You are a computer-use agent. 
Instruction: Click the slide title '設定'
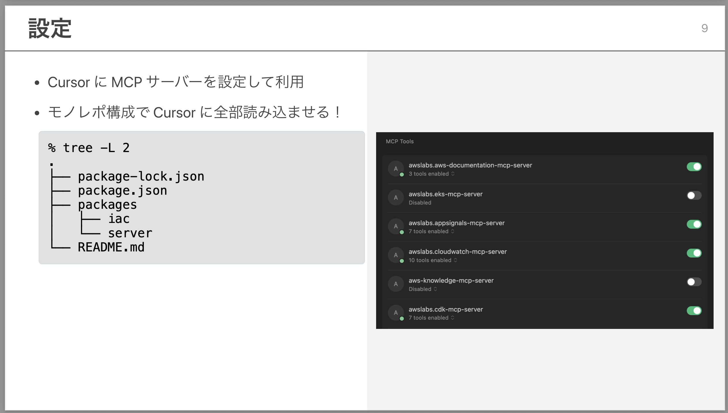[50, 28]
